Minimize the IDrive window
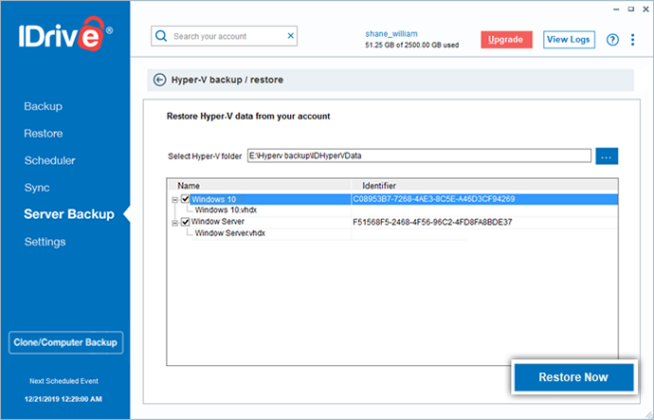Screen dimensions: 654x420 pyautogui.click(x=616, y=9)
